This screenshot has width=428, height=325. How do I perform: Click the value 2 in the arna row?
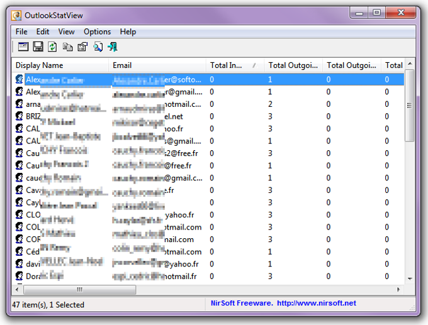tap(270, 104)
